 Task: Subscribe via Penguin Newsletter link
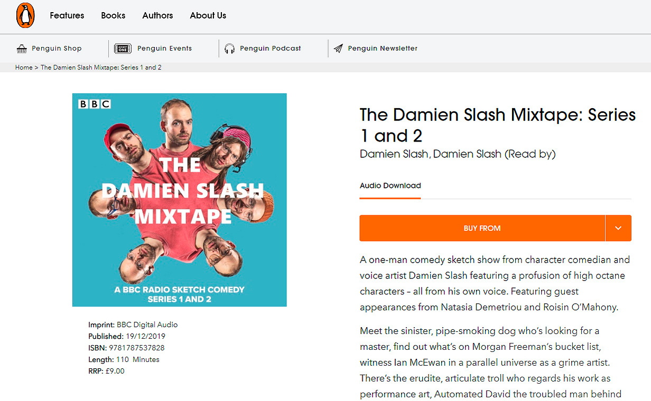pyautogui.click(x=383, y=49)
